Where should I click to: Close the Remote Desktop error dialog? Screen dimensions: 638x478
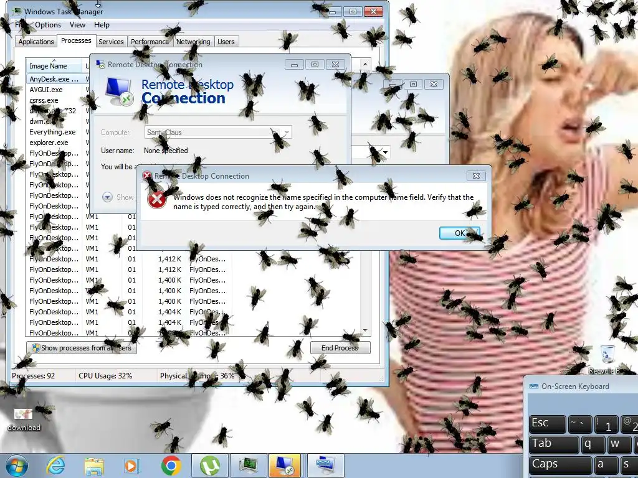pyautogui.click(x=476, y=176)
